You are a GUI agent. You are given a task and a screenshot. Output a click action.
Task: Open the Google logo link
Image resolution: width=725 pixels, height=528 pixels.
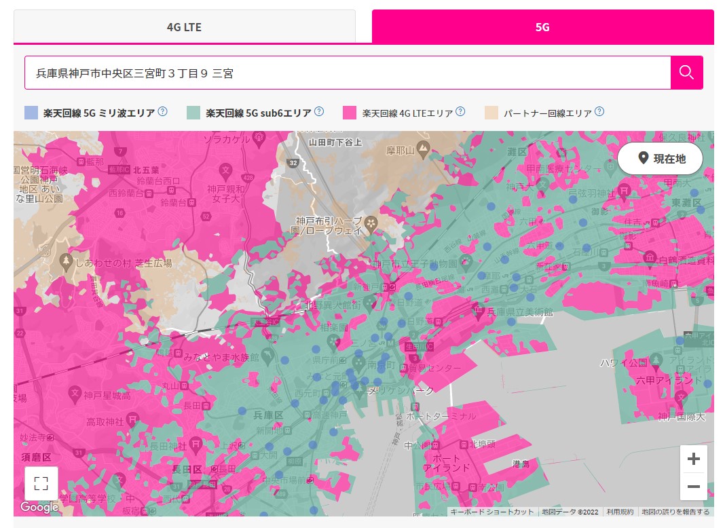click(39, 507)
